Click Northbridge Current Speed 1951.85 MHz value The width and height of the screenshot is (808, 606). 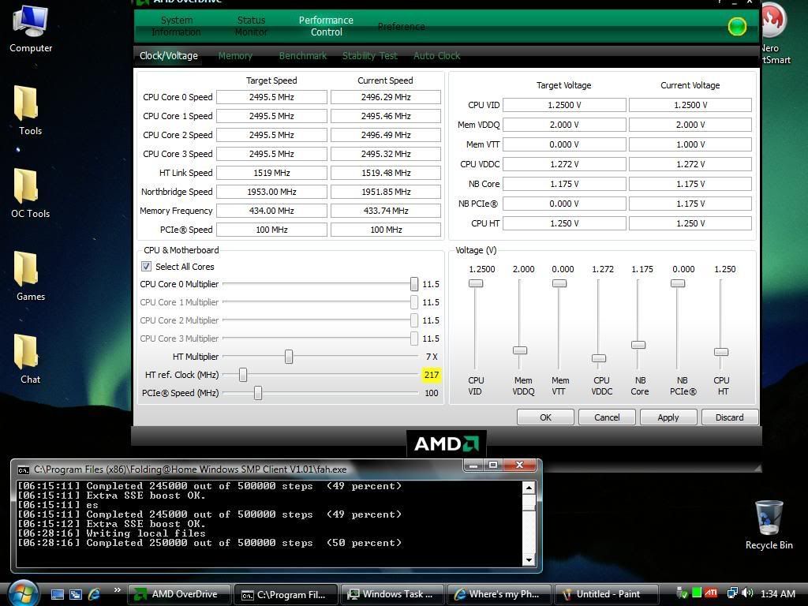tap(385, 192)
